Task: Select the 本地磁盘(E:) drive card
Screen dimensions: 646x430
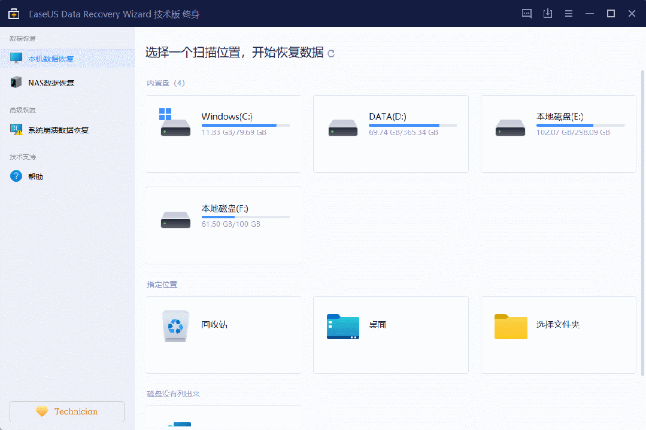Action: point(558,134)
